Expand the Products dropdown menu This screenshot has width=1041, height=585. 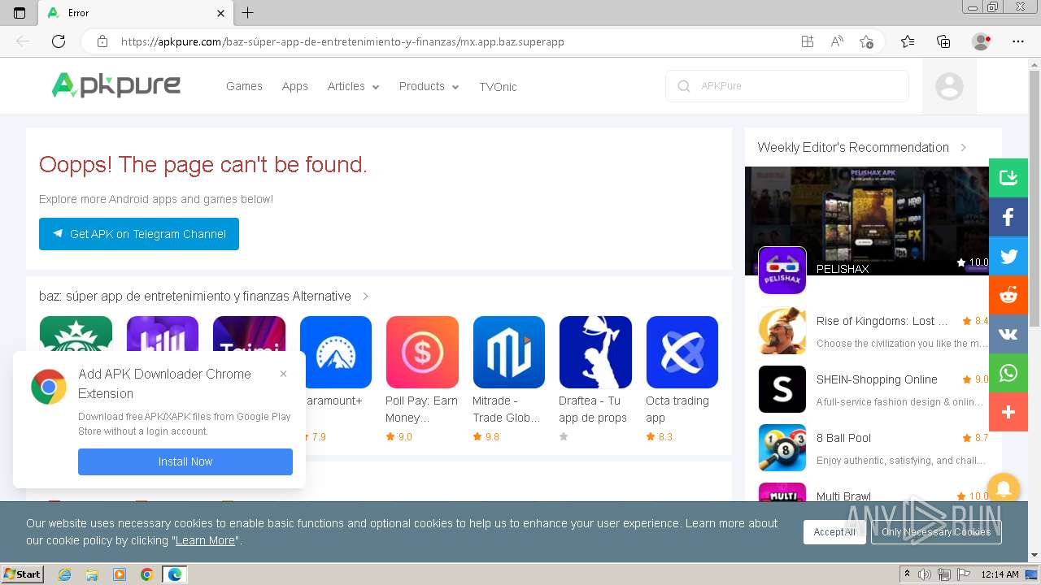pyautogui.click(x=429, y=86)
